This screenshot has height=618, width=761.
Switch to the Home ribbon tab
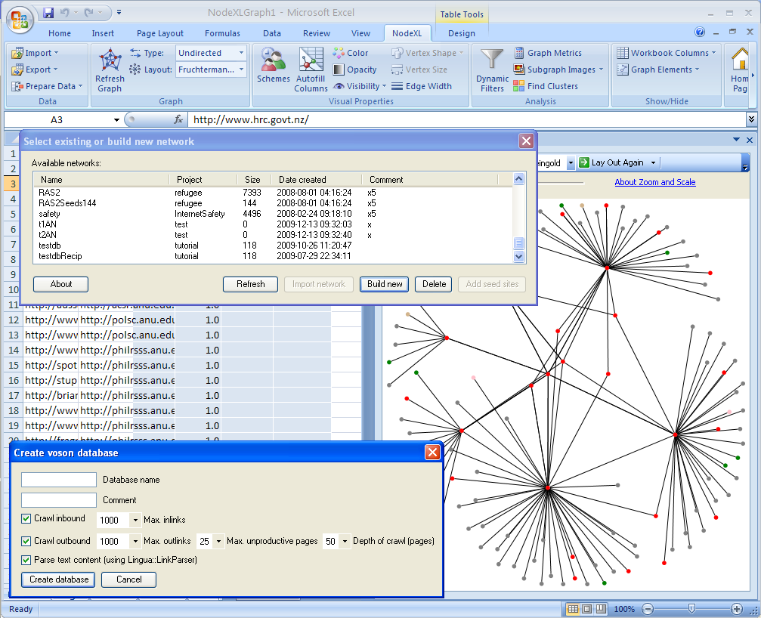point(60,33)
